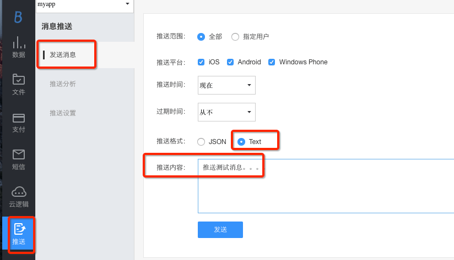Go to 推送分析 menu item
This screenshot has height=260, width=454.
63,84
